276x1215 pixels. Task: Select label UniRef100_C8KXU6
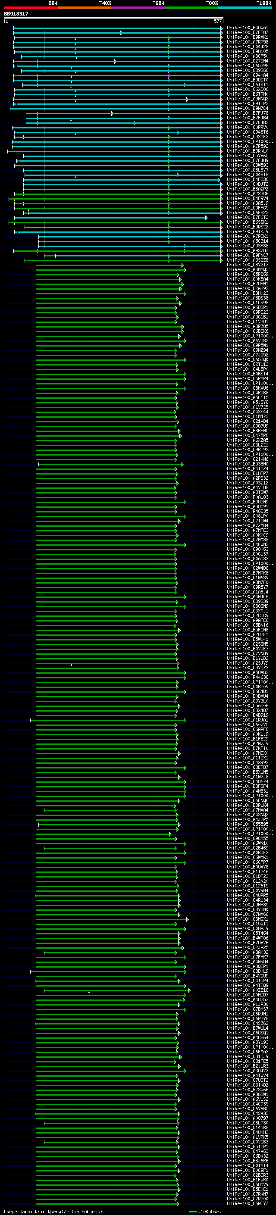(248, 388)
